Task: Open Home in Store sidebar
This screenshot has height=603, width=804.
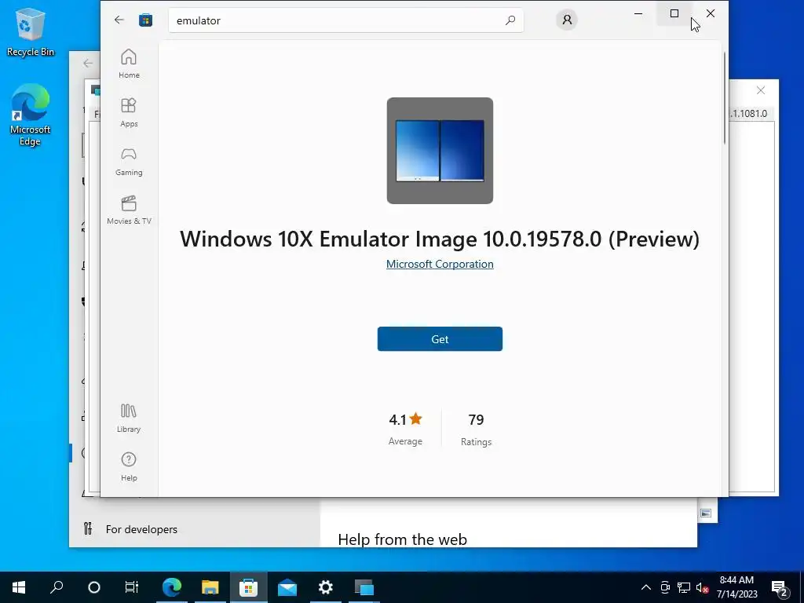Action: tap(129, 64)
